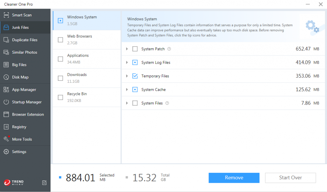Image resolution: width=327 pixels, height=192 pixels.
Task: Click the System Patch tip icon
Action: (x=170, y=49)
